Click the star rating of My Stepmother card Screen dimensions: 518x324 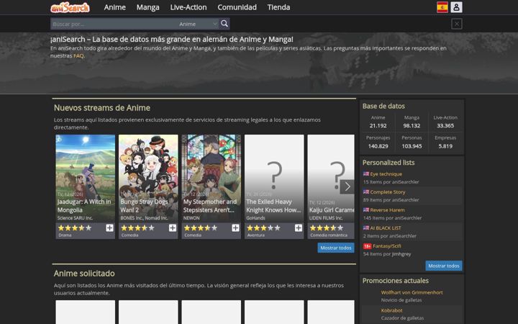pyautogui.click(x=201, y=228)
